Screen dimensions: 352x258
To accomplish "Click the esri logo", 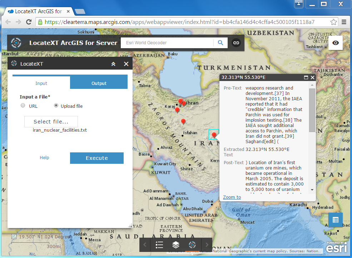I will pos(337,247).
